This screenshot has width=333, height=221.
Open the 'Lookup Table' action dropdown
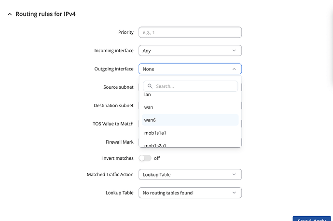[190, 174]
